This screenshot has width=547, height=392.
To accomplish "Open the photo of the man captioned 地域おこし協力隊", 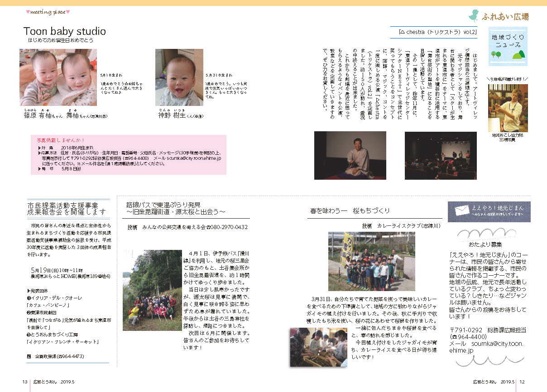I will tap(508, 108).
